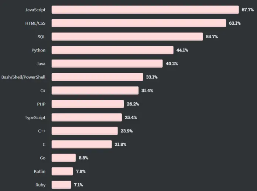
Task: Click the 54.7% percentage for SQL
Action: click(x=212, y=36)
